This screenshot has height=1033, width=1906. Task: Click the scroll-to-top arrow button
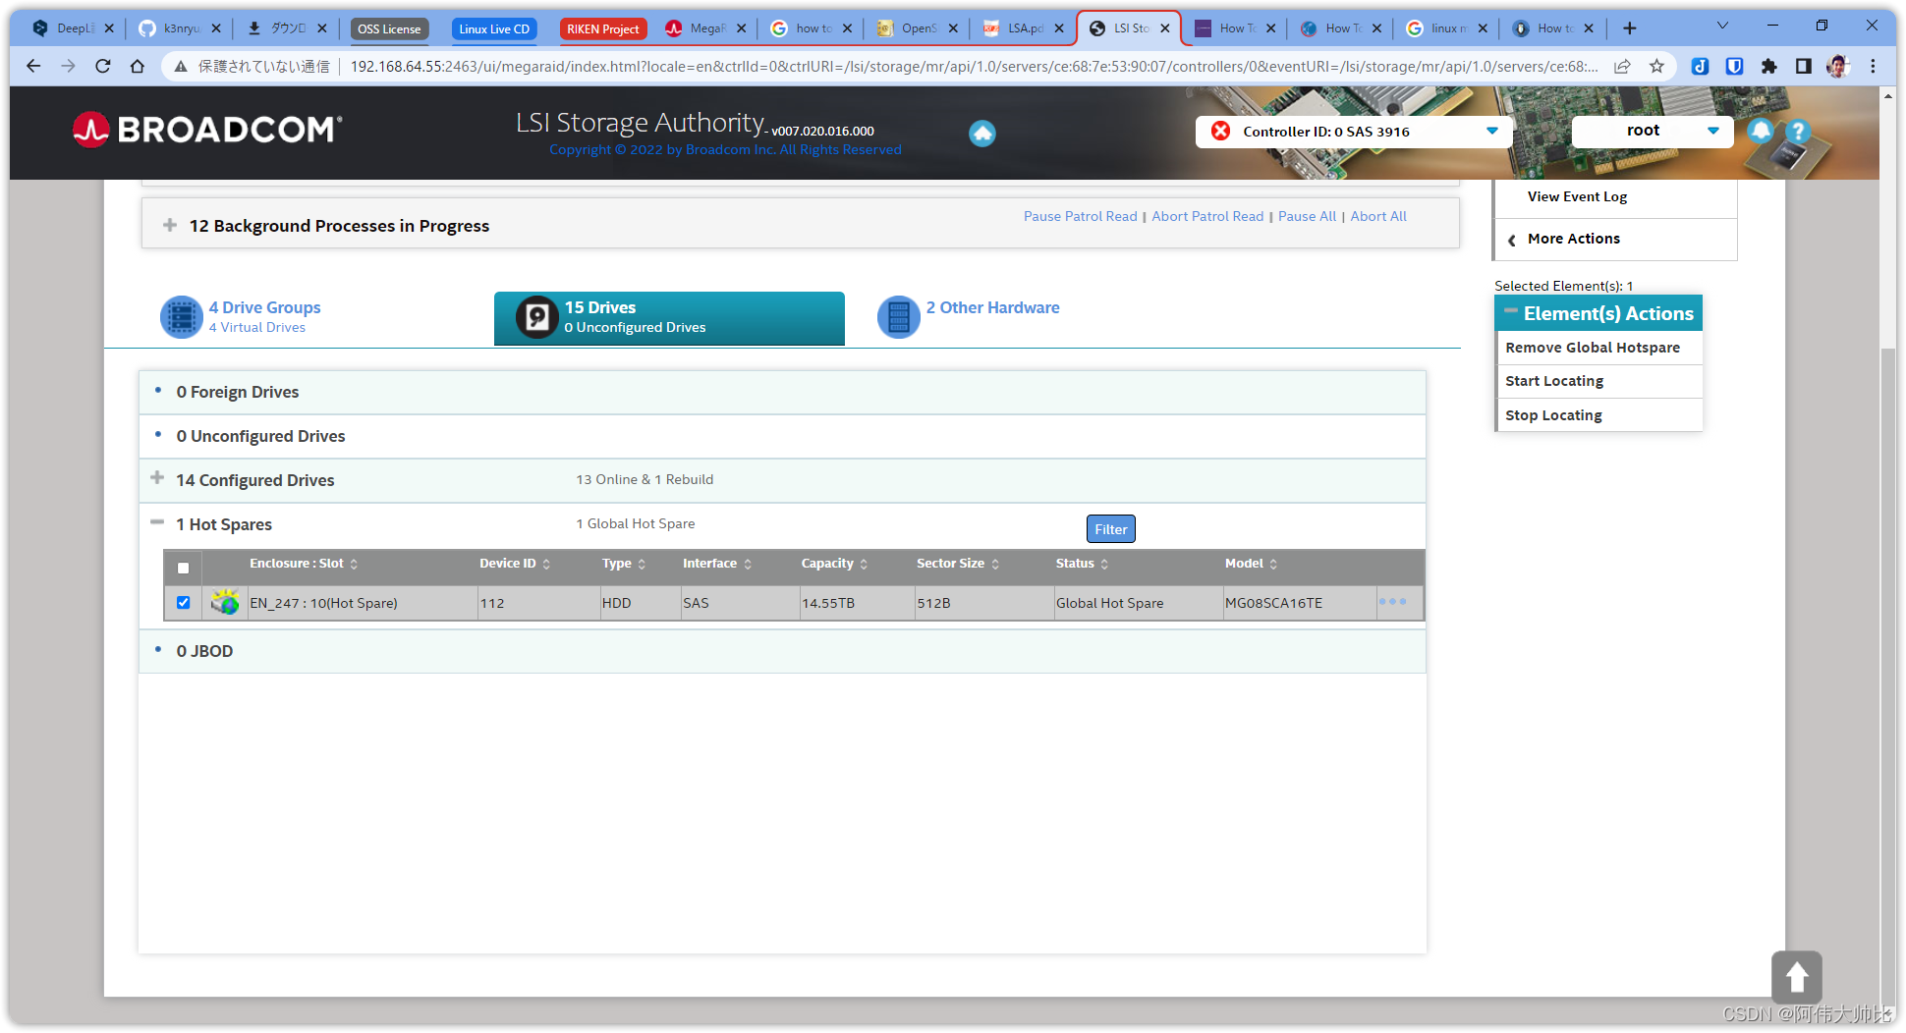point(1796,978)
